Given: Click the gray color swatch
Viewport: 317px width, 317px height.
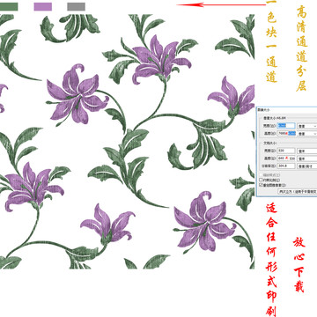Looking at the screenshot, I should pyautogui.click(x=76, y=7).
